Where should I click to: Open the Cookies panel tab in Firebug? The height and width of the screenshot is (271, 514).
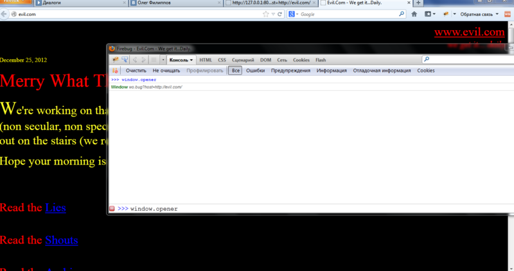(x=301, y=60)
